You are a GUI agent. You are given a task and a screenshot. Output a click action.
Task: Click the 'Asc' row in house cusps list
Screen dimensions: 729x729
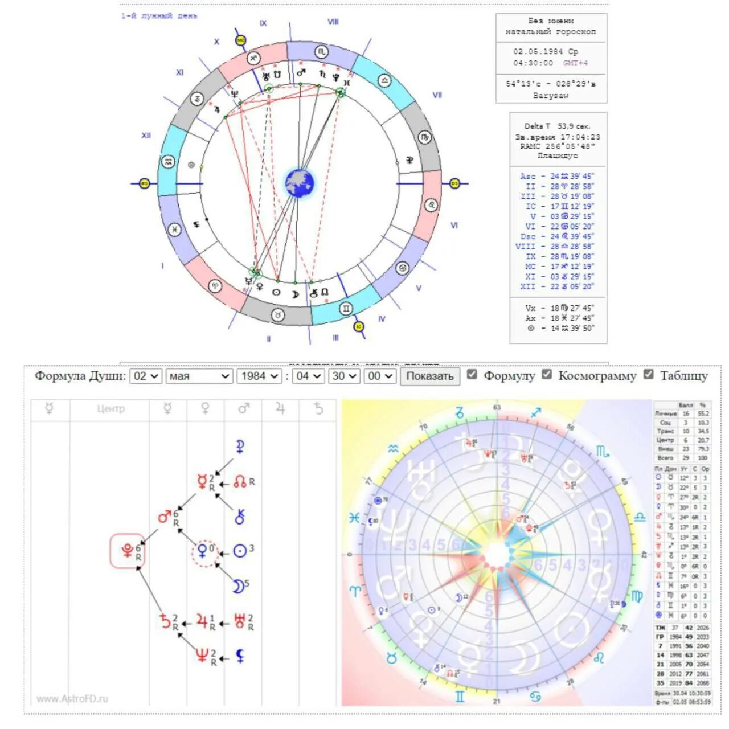558,176
